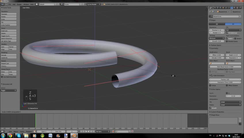
Task: Open the Physics properties tab icon
Action: click(240, 7)
